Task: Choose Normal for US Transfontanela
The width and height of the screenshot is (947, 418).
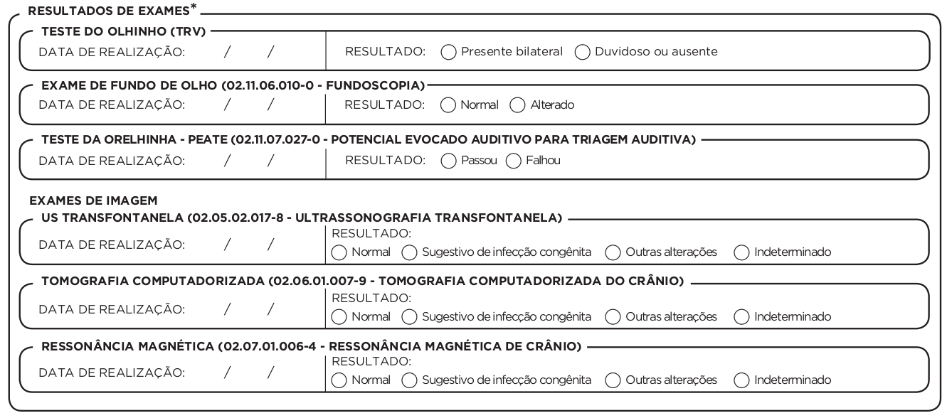Action: [339, 252]
